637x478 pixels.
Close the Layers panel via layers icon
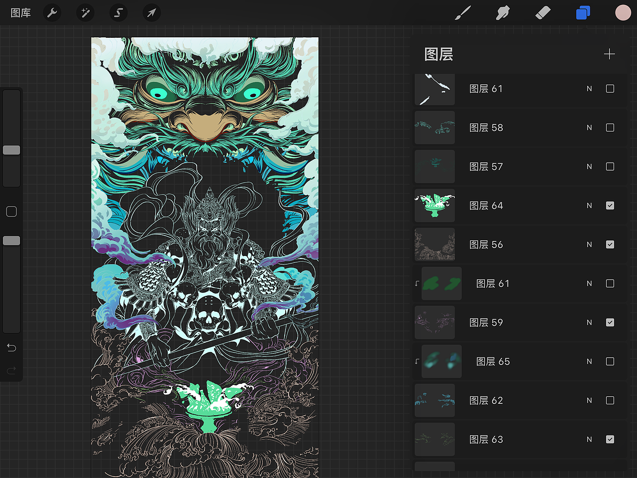pyautogui.click(x=583, y=13)
